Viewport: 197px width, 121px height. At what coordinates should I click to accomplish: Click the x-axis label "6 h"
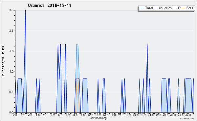(x=60, y=115)
